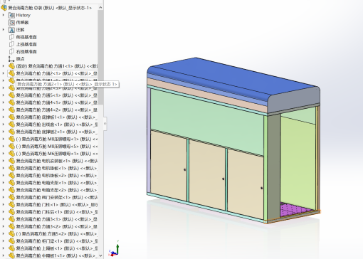Expand the (-) 方通5<2> component
363x259 pixels.
click(x=4, y=234)
